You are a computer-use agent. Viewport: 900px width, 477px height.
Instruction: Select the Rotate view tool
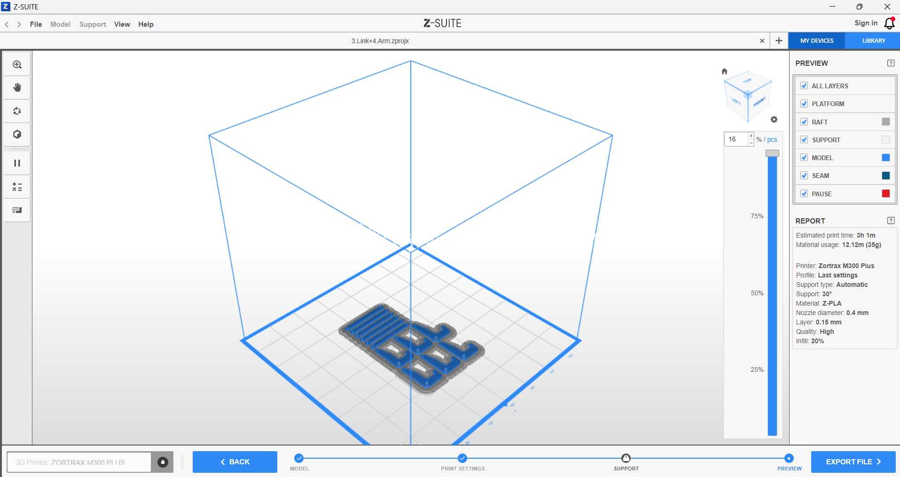click(x=17, y=111)
